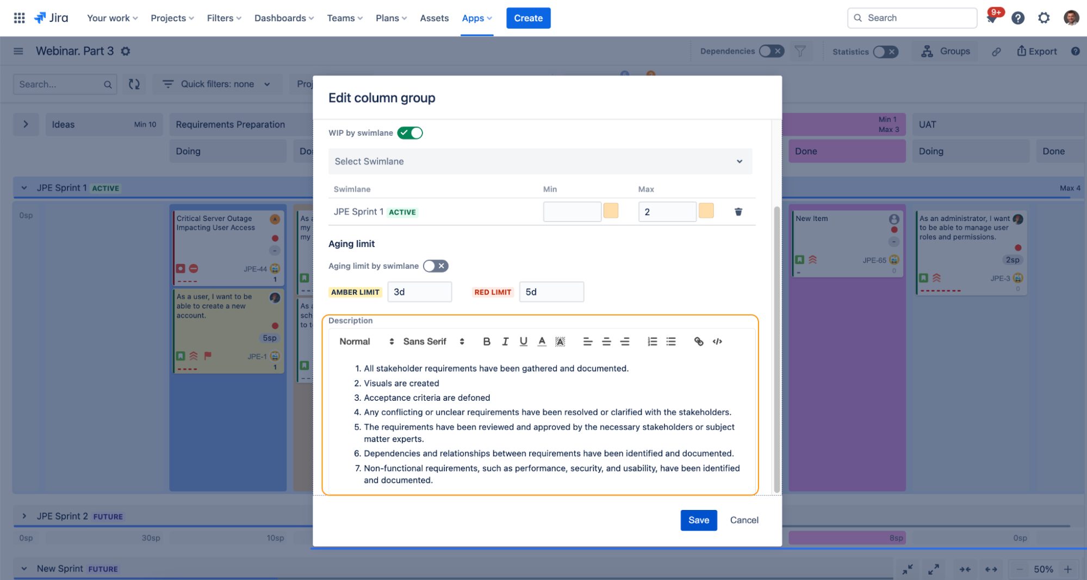This screenshot has height=580, width=1087.
Task: Click the center align icon
Action: [606, 342]
